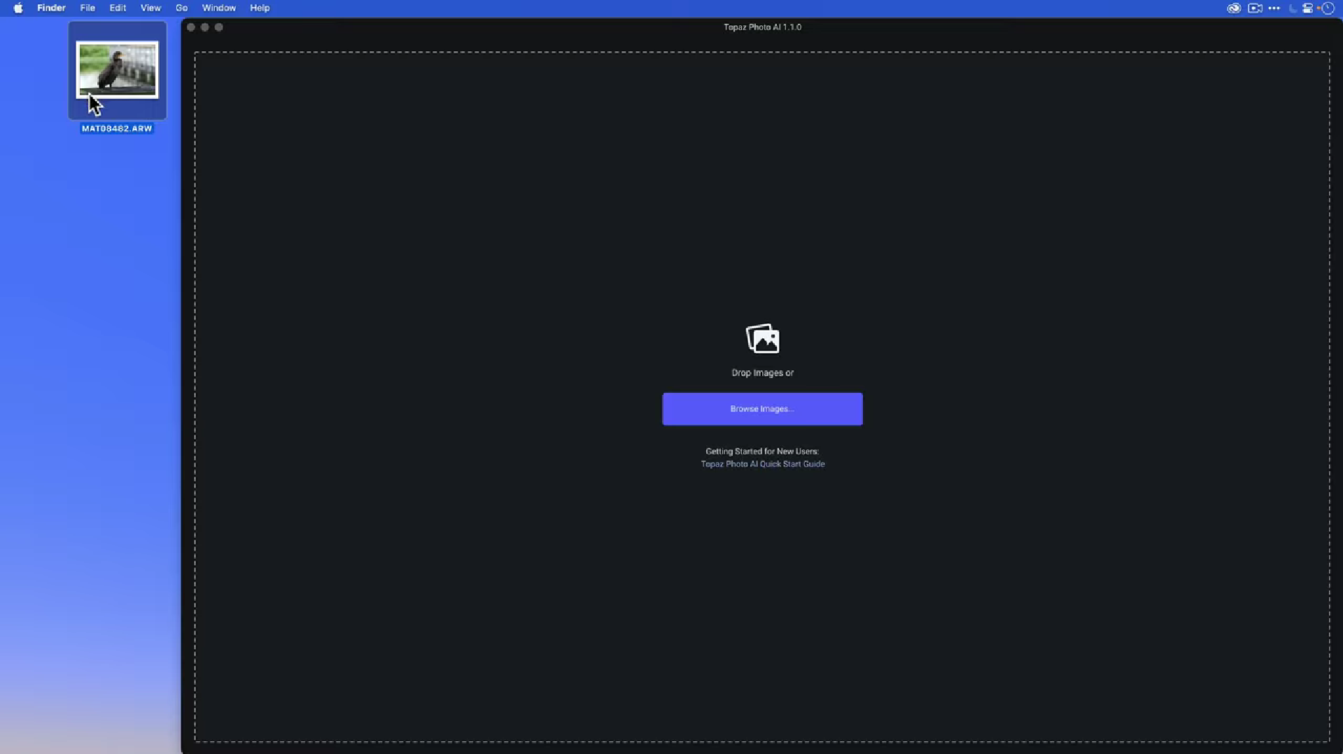1343x754 pixels.
Task: Click the stacked photos drop icon
Action: pyautogui.click(x=762, y=339)
